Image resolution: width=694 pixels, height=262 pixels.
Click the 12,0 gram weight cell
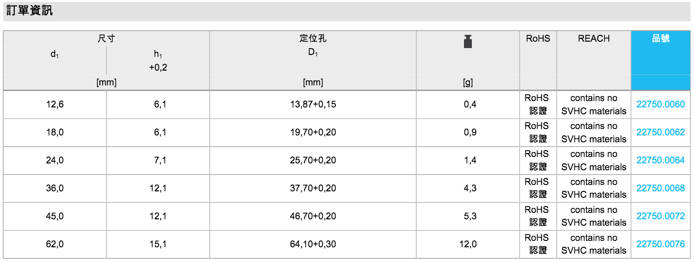point(468,244)
